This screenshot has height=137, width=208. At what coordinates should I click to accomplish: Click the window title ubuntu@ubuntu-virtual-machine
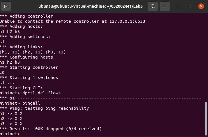click(x=90, y=6)
